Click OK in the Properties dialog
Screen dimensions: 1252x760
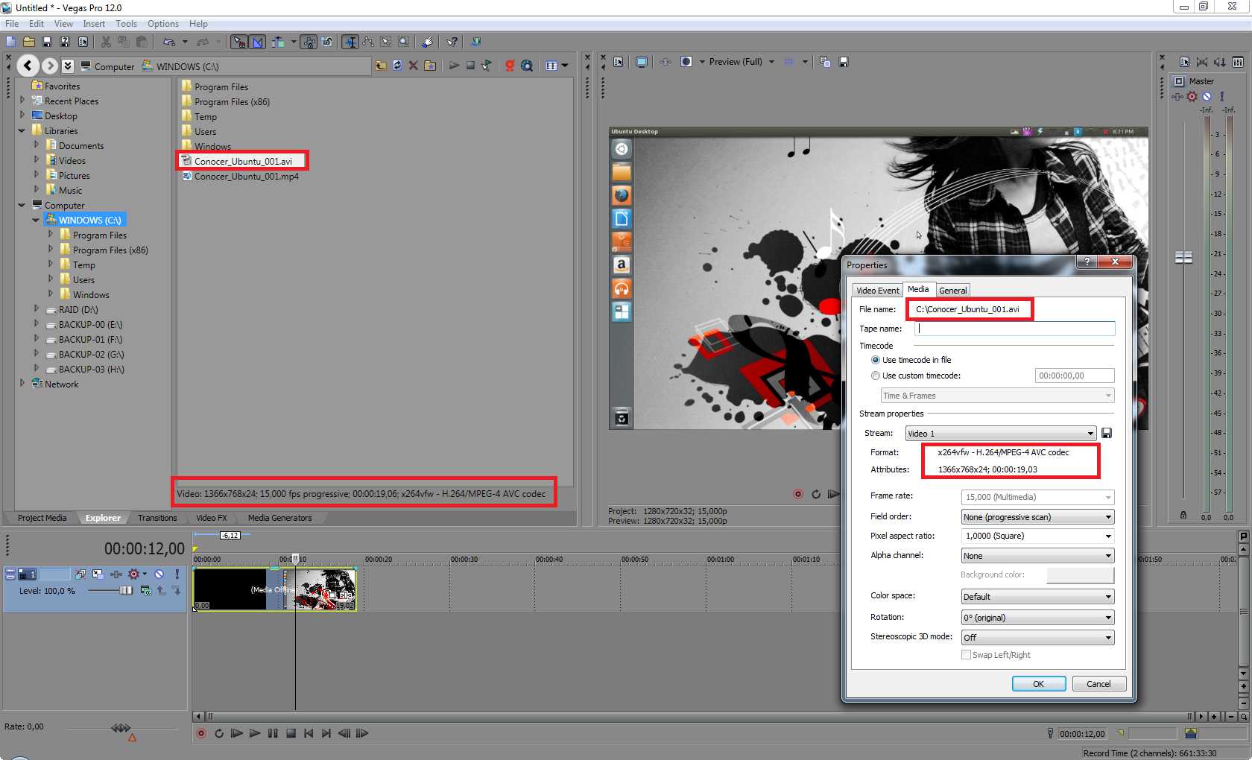tap(1038, 684)
